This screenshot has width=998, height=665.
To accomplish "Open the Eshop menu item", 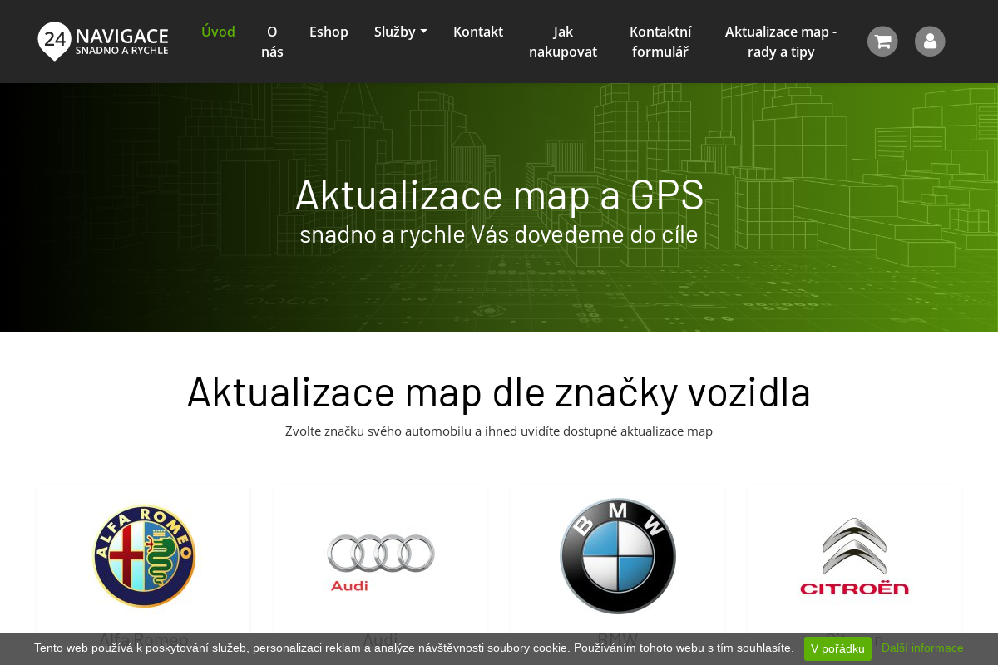I will pos(329,32).
